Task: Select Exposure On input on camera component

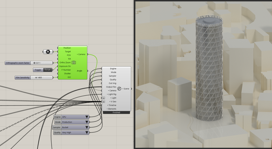Action: [65, 66]
